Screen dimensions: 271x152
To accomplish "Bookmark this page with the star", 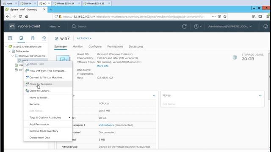I will point(225,16).
